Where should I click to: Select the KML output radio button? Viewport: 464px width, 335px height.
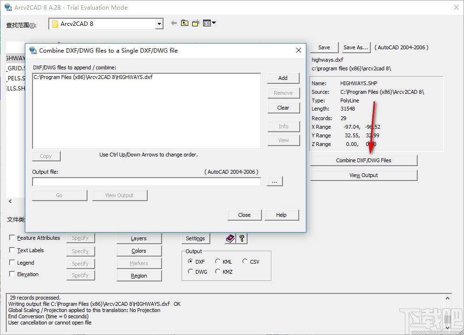(x=218, y=262)
